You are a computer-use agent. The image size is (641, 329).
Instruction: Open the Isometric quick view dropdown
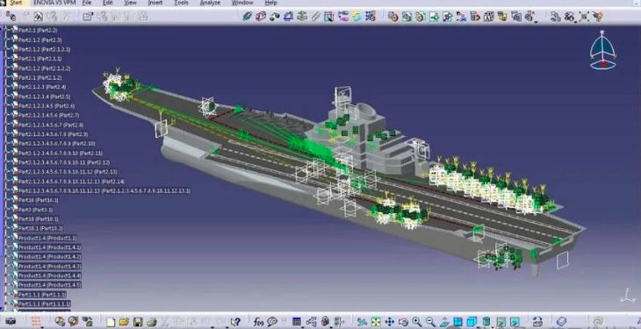click(x=478, y=327)
